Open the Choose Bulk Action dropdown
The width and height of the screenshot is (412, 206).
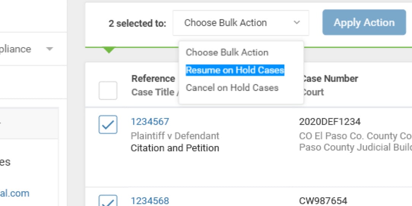coord(240,23)
